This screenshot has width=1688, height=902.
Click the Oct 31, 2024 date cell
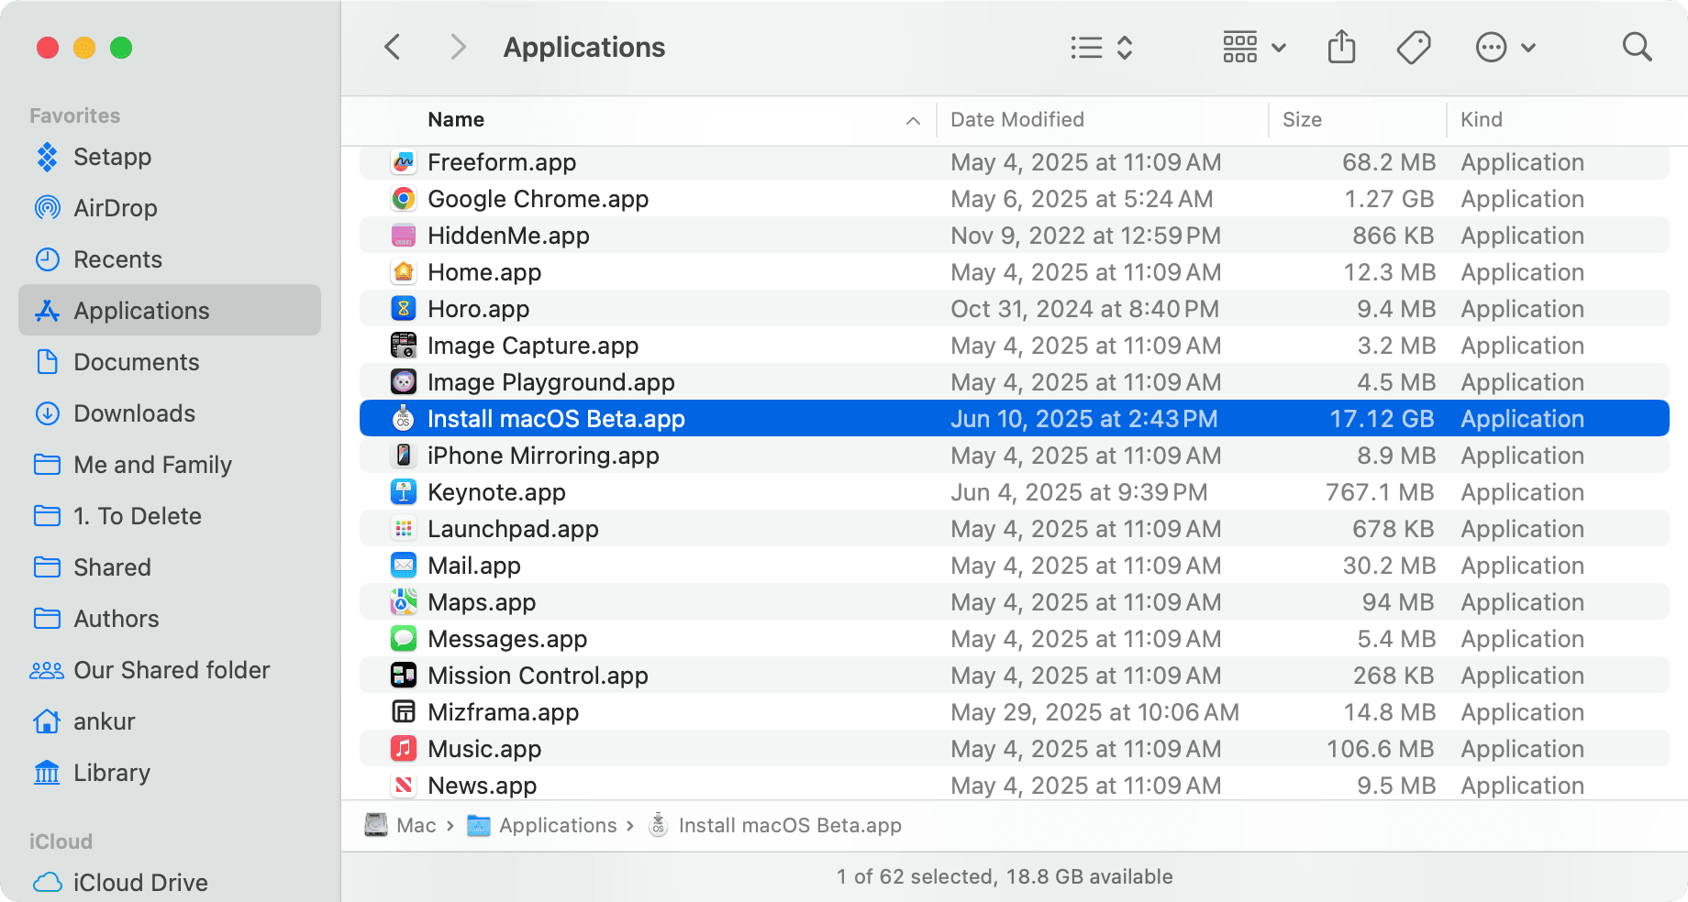(x=1084, y=309)
